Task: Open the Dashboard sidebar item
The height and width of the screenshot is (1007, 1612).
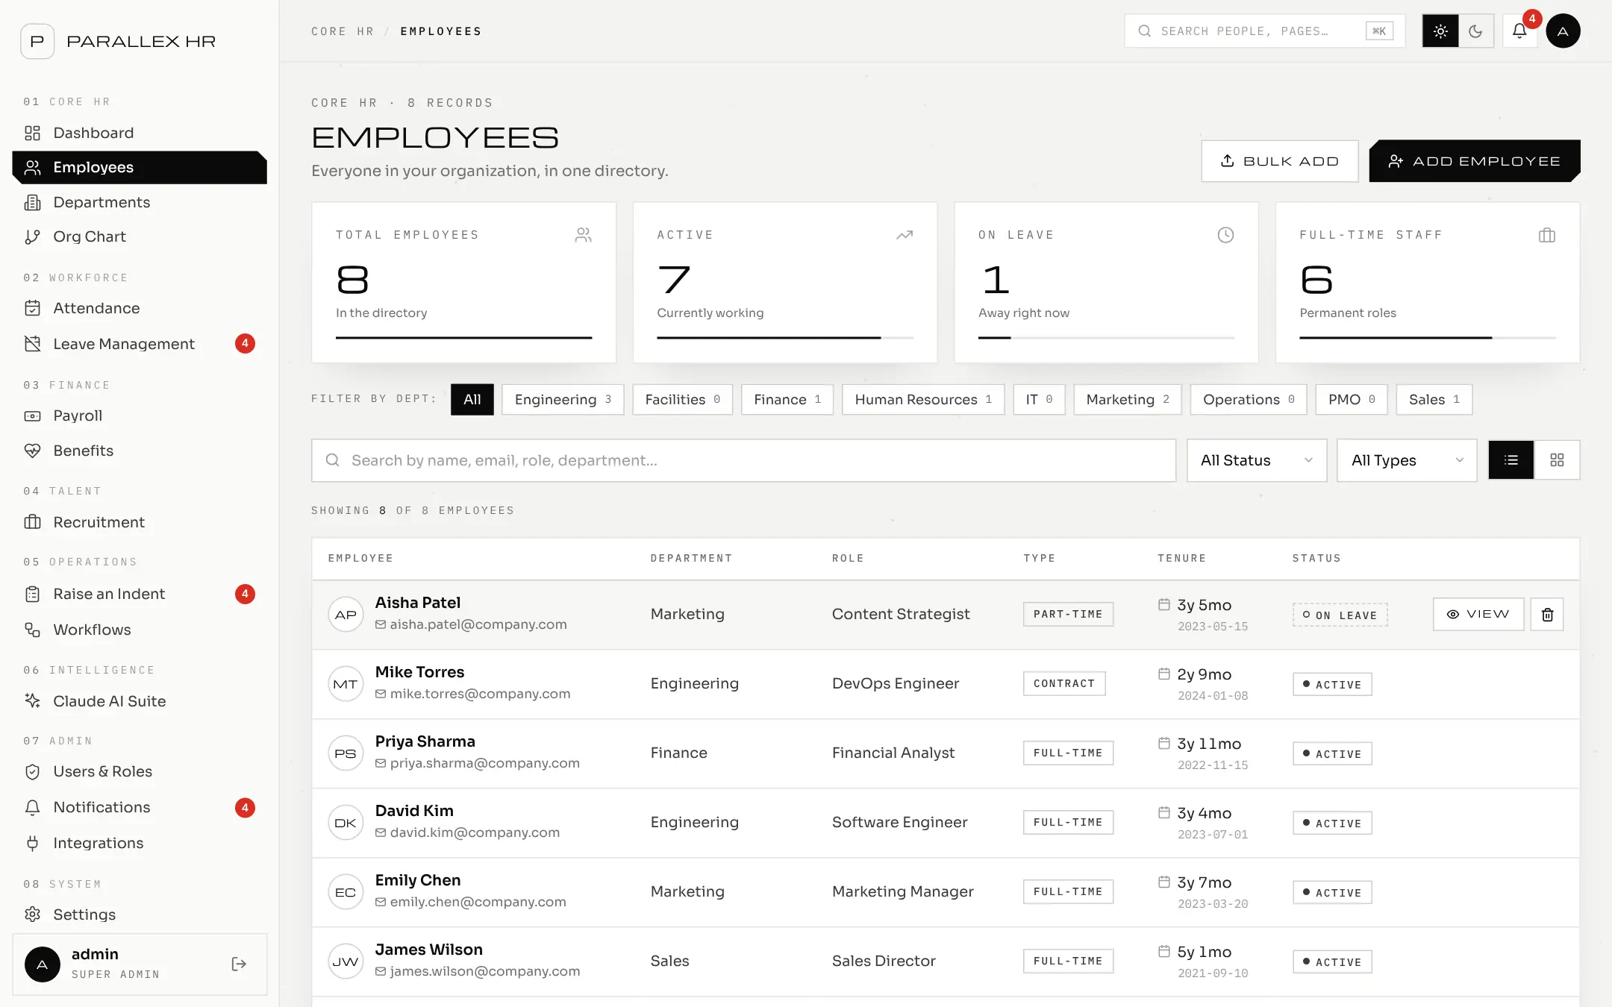Action: 139,133
